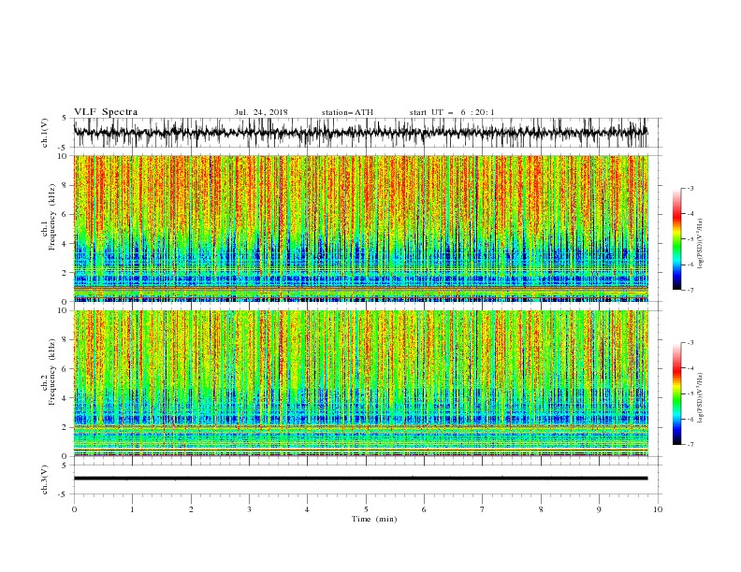
Task: Click the "-5" label on ch.2 color bar
Action: pos(690,393)
